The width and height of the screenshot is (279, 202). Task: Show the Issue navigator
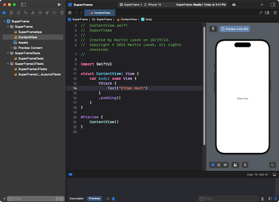coord(33,13)
